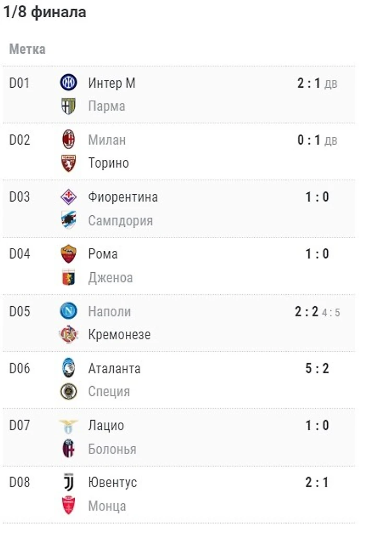Click the Torino bull crest
Screen dimensions: 381x535
pos(68,163)
